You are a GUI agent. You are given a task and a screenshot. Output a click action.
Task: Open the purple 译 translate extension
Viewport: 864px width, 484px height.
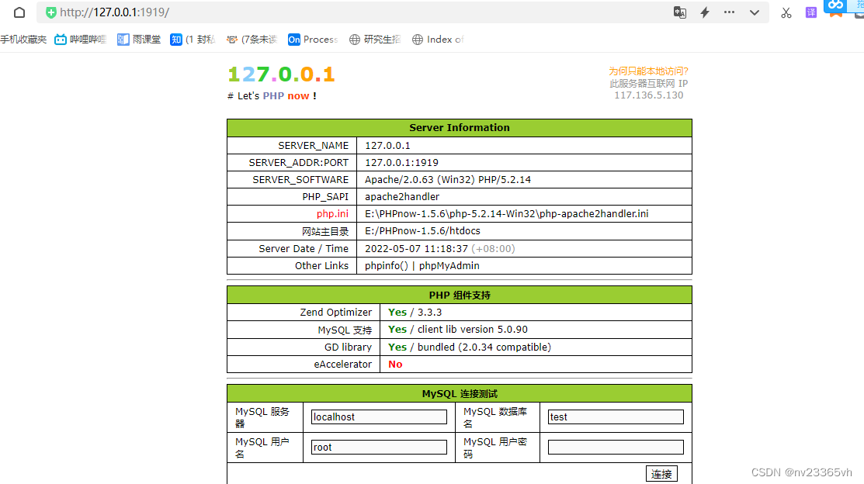[810, 12]
